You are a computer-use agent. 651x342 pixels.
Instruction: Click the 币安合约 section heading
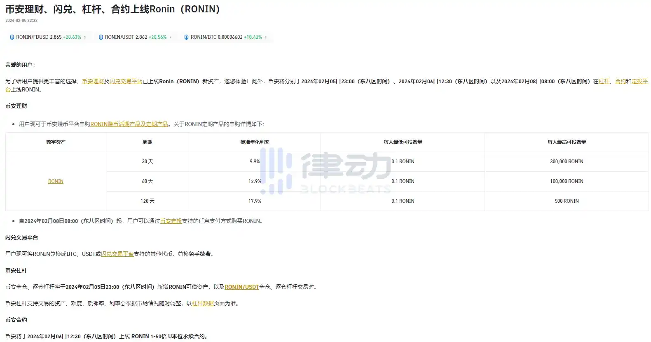click(x=16, y=320)
